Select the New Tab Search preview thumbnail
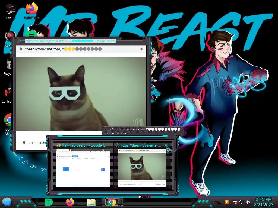The image size is (278, 208). coord(83,168)
